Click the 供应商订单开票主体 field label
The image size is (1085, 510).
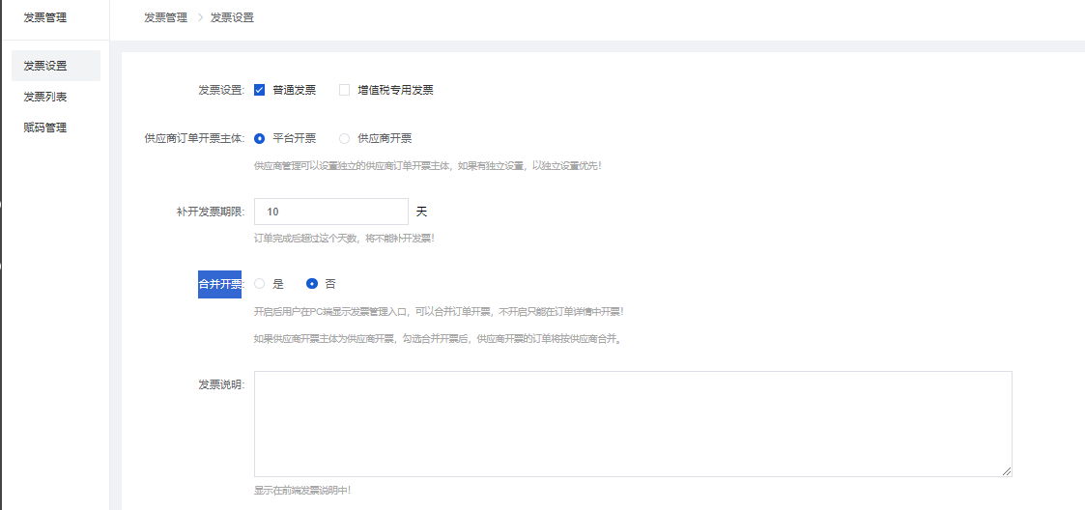[x=193, y=138]
